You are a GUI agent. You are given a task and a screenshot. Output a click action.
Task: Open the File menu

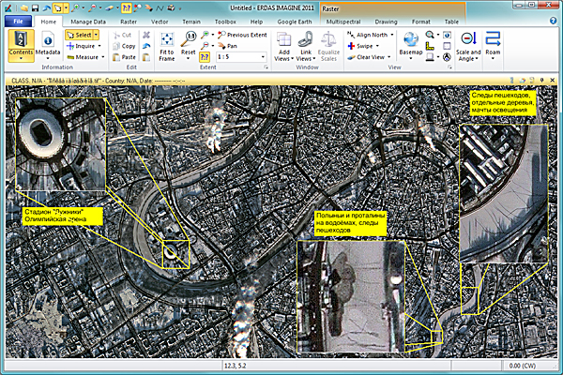pyautogui.click(x=18, y=22)
